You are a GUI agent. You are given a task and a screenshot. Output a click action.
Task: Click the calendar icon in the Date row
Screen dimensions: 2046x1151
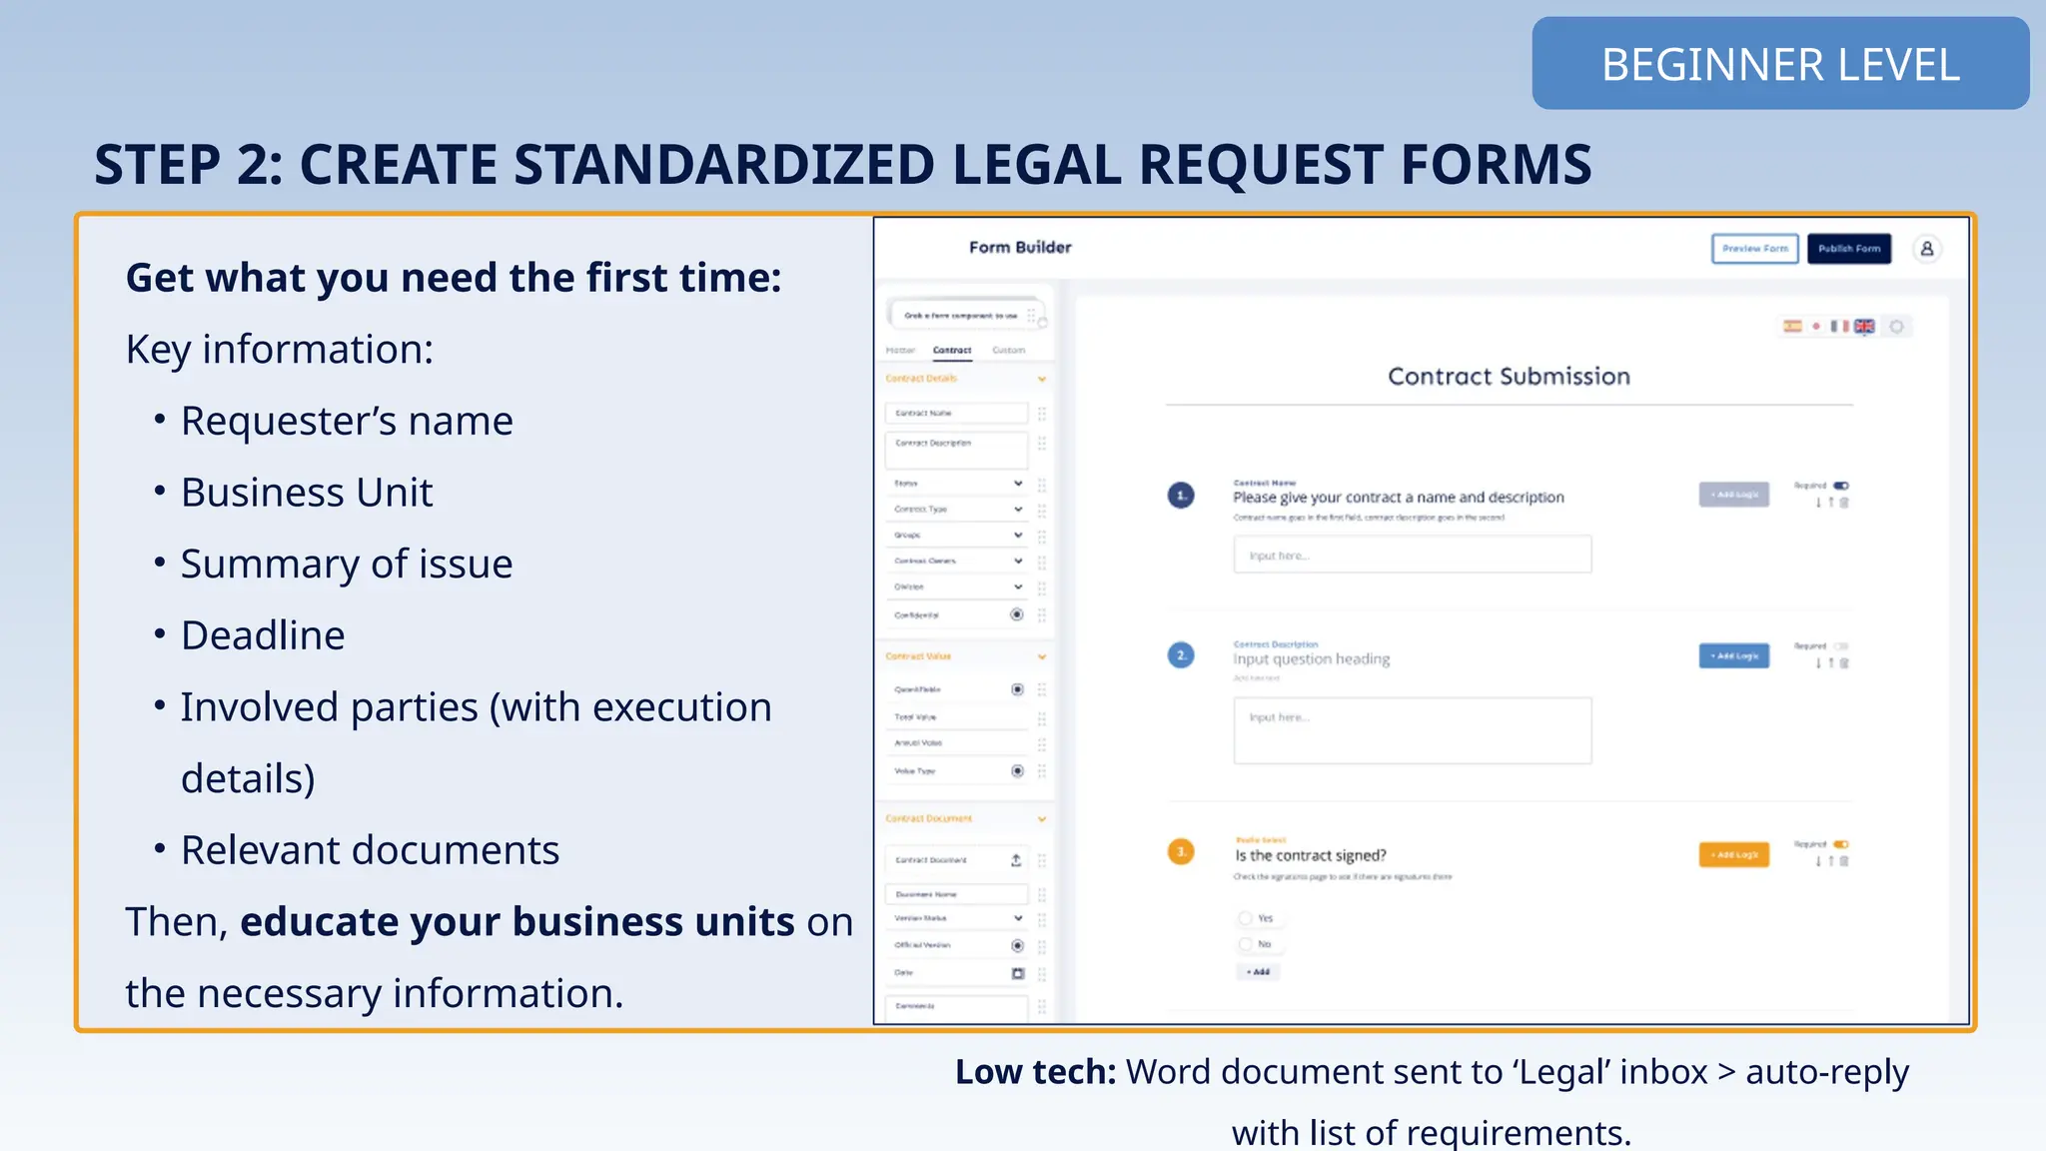[1018, 973]
